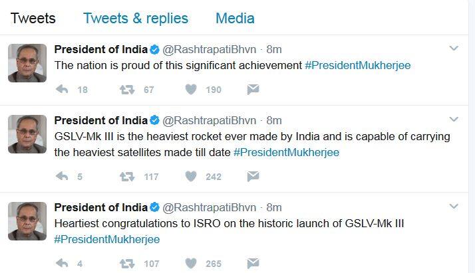Open dropdown chevron on ISRO congratulations tweet
The height and width of the screenshot is (273, 475).
point(454,207)
